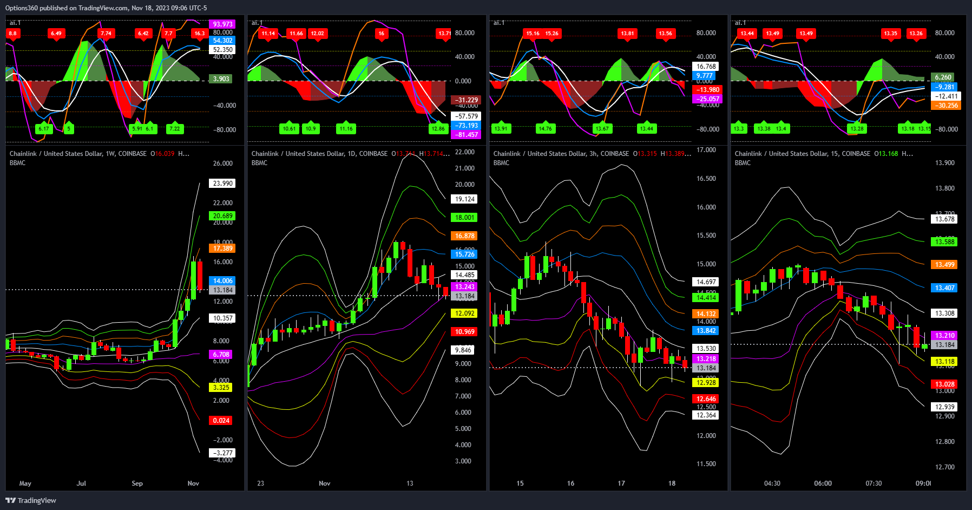
Task: Click the BBMC indicator label on the 1D chart
Action: 259,163
